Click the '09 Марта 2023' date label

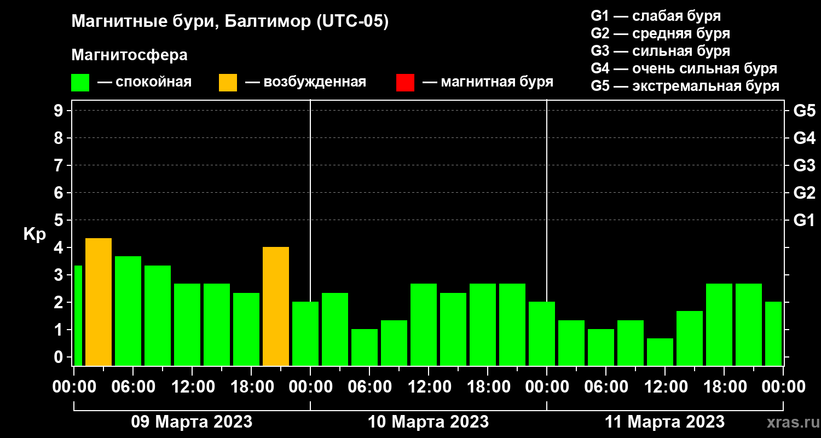pyautogui.click(x=192, y=422)
